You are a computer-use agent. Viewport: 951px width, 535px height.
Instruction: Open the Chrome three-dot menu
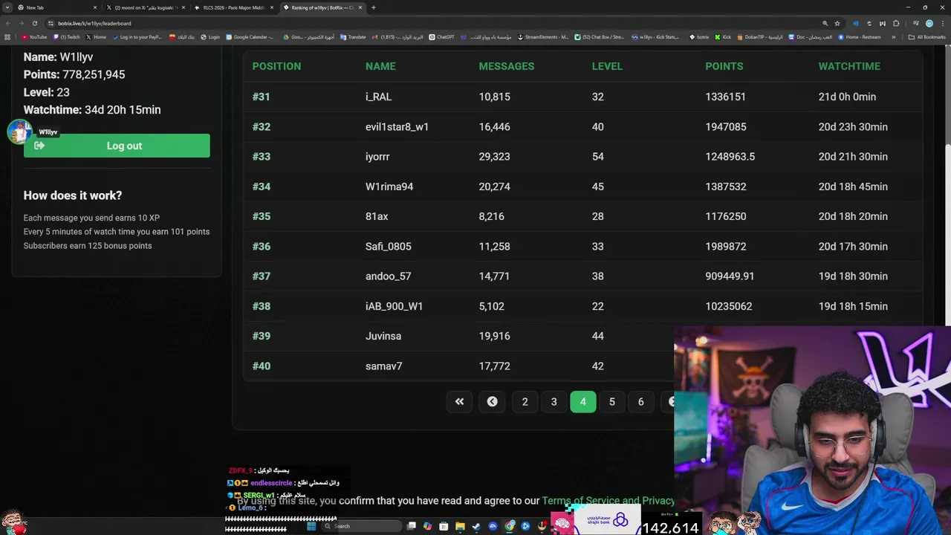click(x=943, y=23)
